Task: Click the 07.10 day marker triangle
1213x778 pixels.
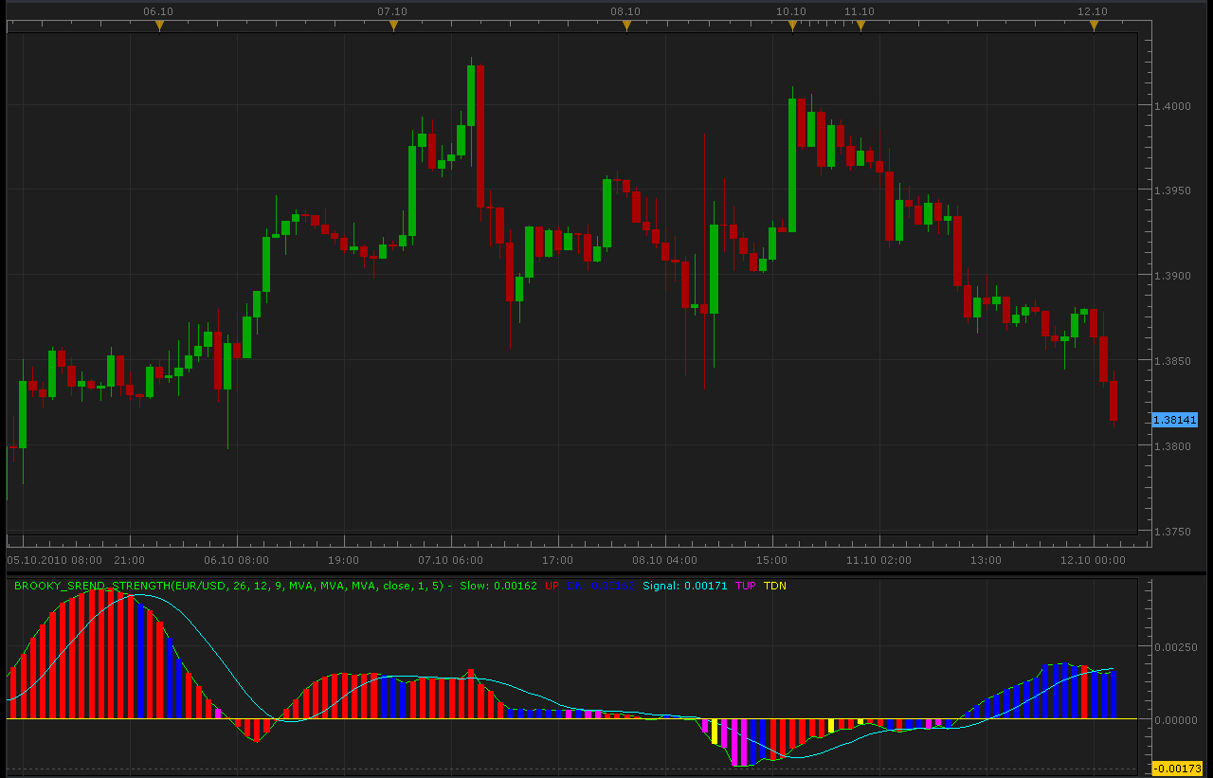Action: tap(393, 27)
